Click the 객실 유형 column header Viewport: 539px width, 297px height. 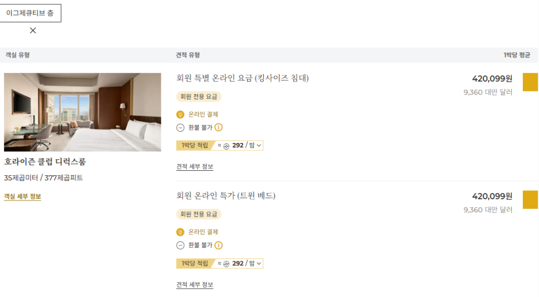(x=17, y=55)
